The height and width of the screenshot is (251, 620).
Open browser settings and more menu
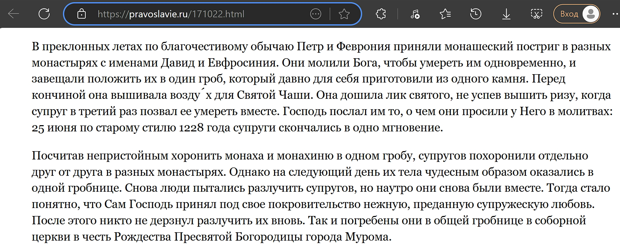(615, 14)
